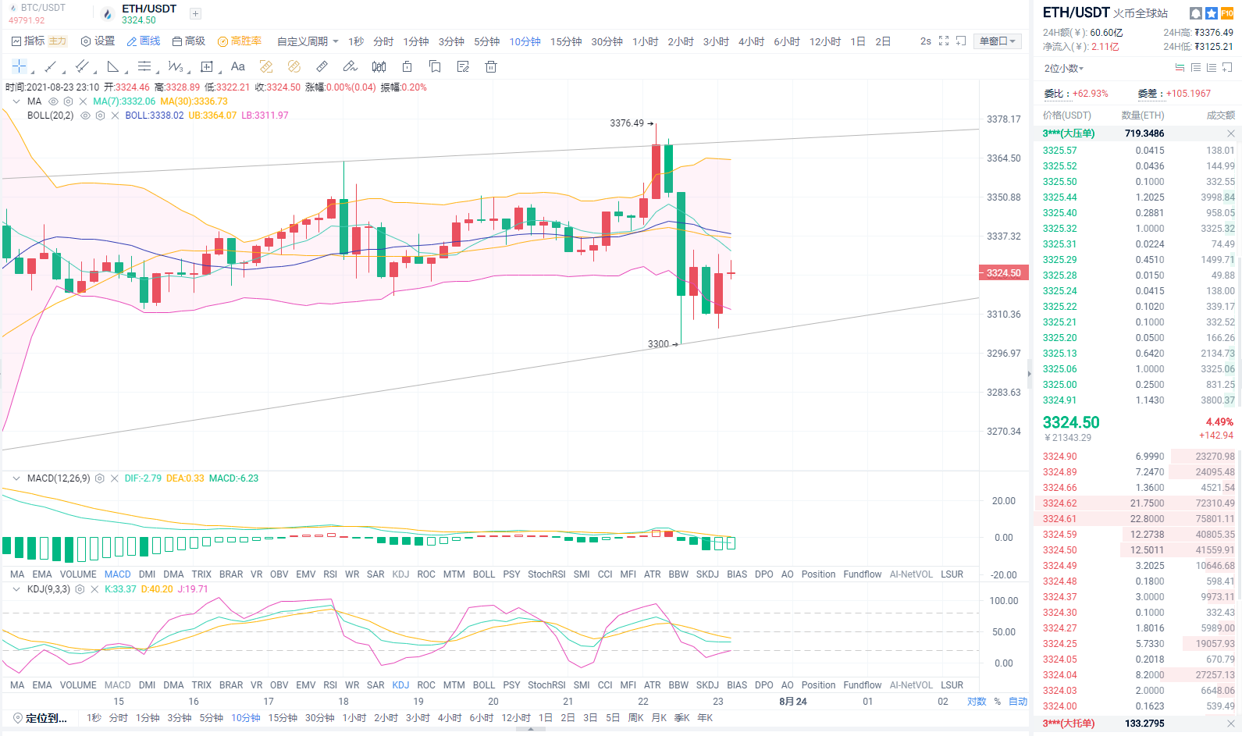Select the wave W3 pattern tool
Image resolution: width=1242 pixels, height=736 pixels.
(x=176, y=66)
